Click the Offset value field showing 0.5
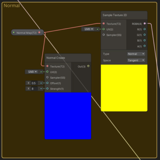 coord(34,83)
